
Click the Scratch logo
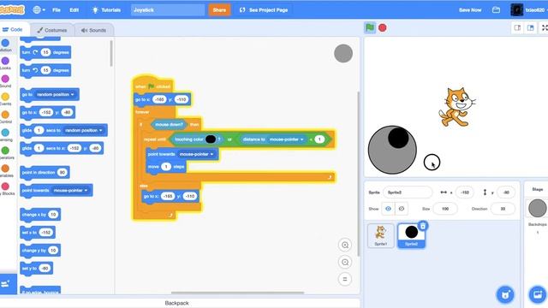12,9
